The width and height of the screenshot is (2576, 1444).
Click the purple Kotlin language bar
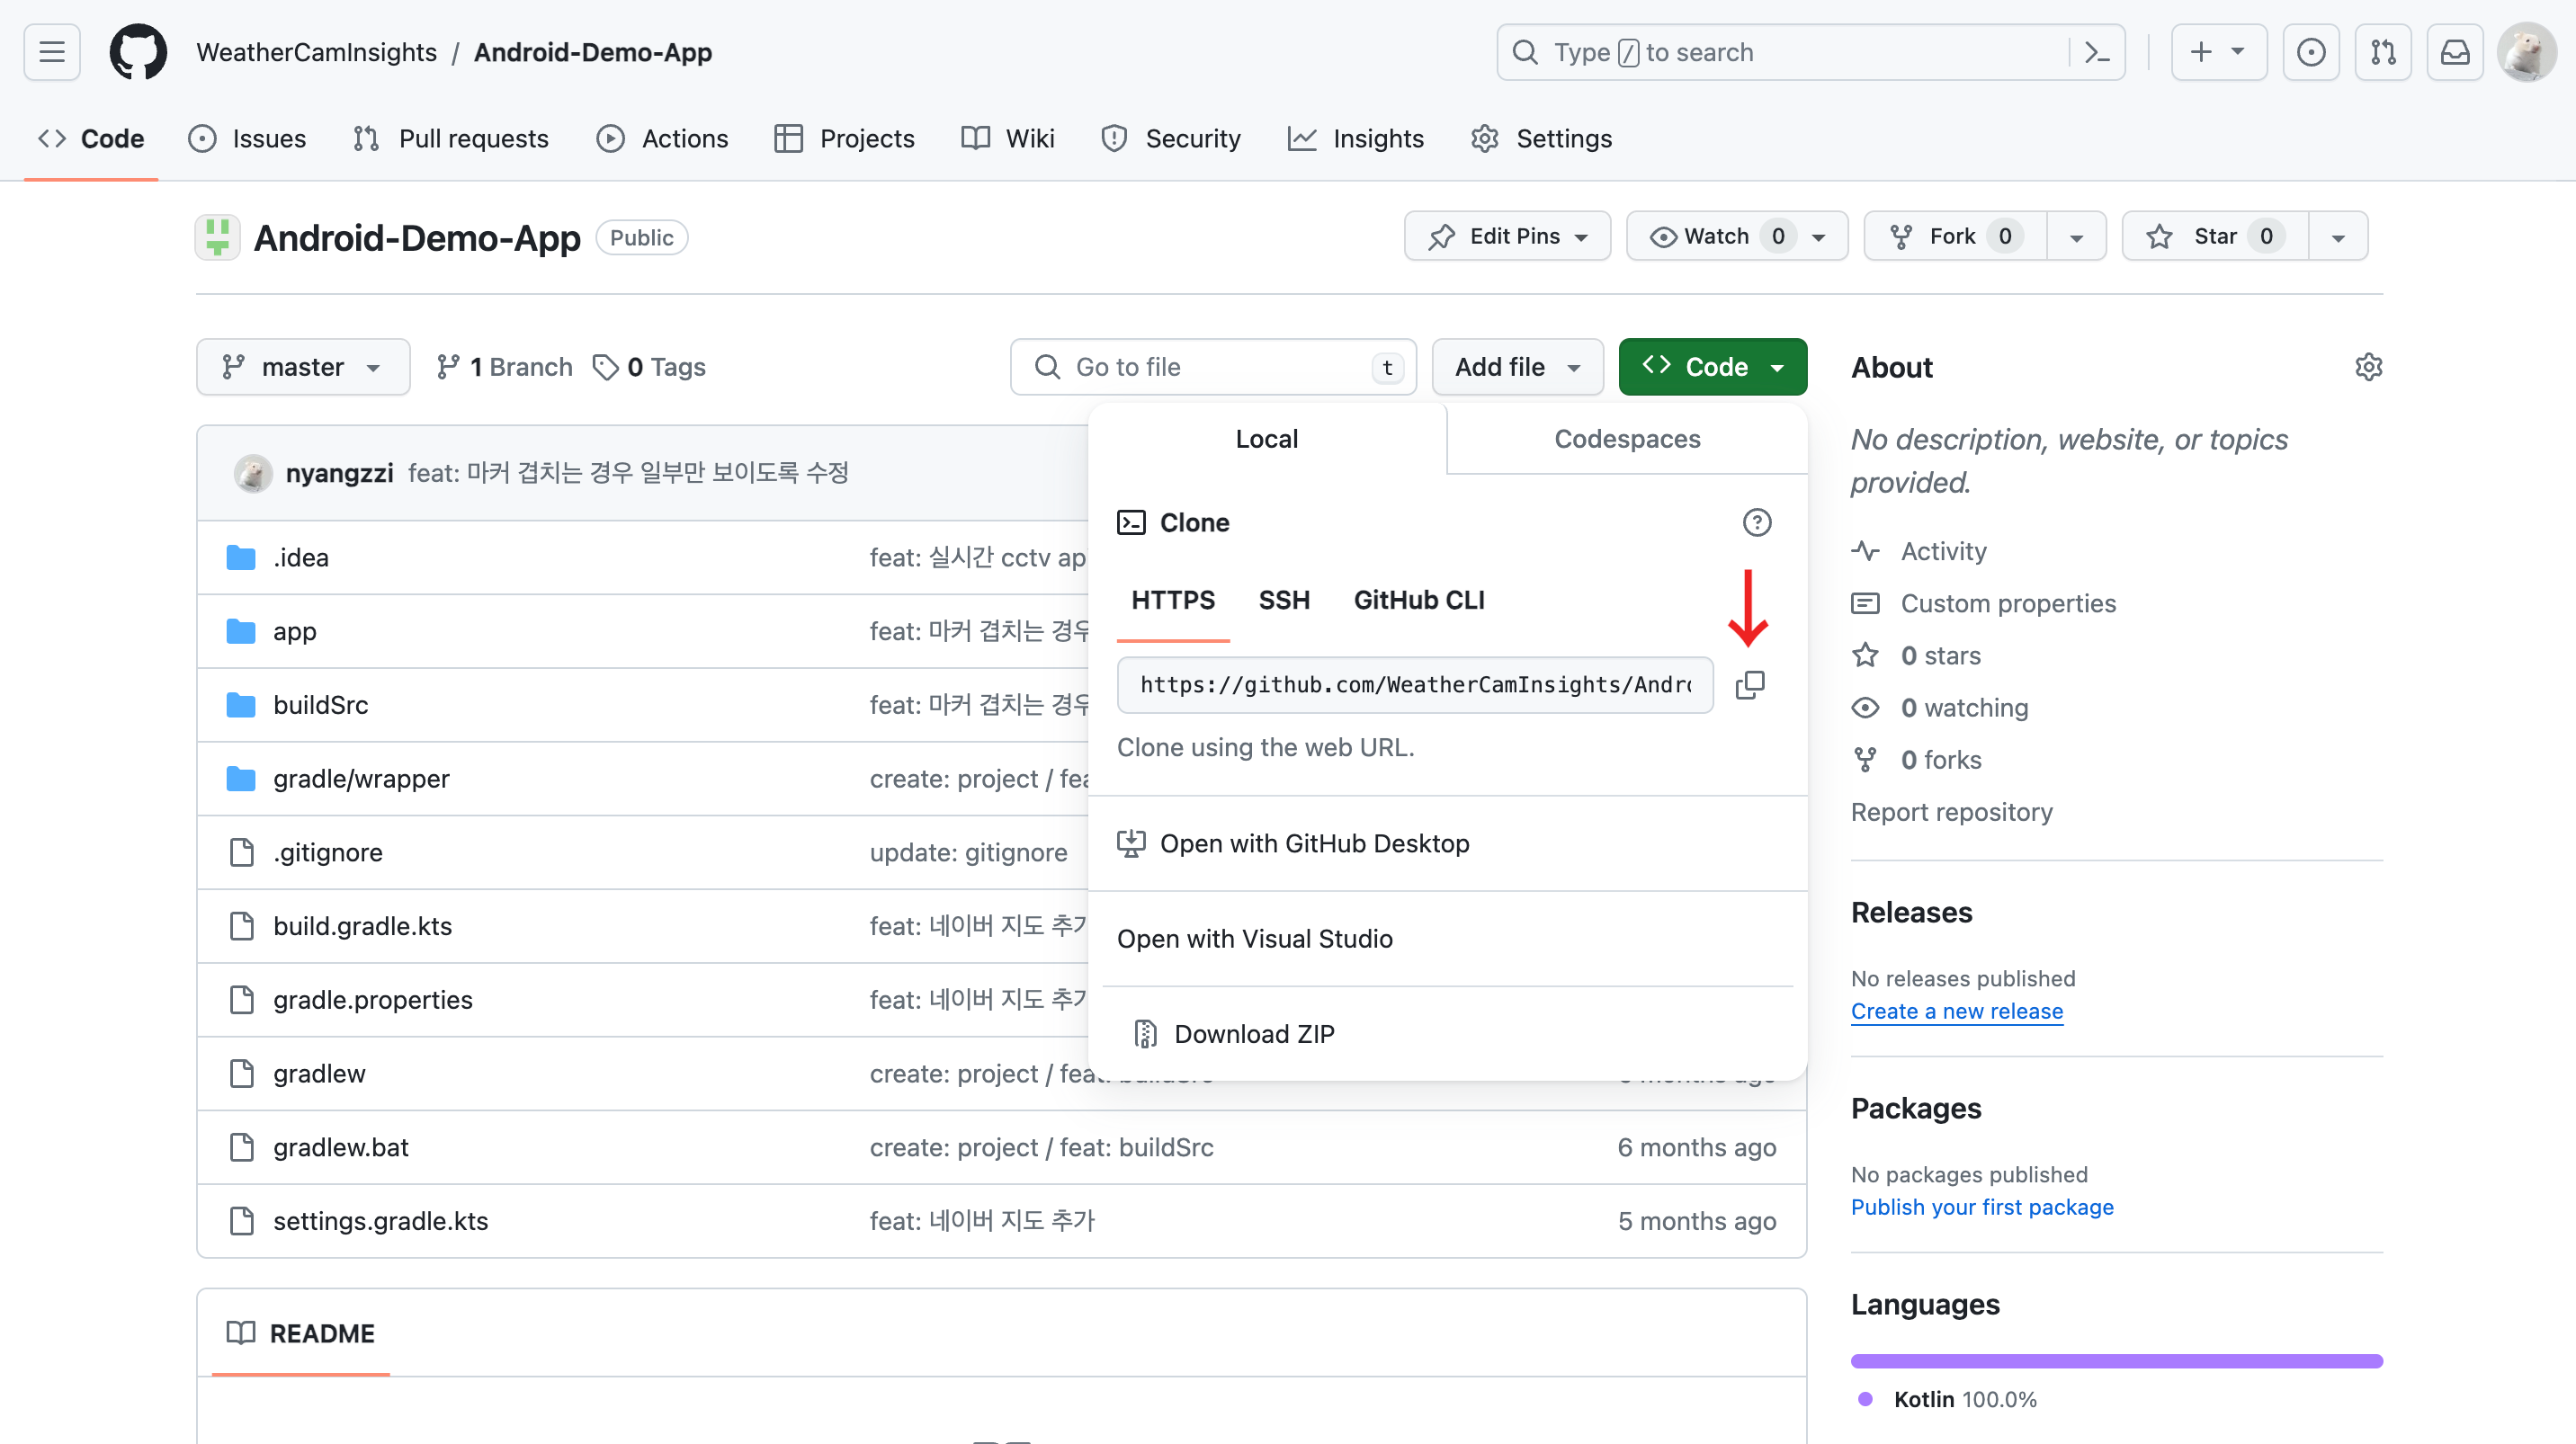[2115, 1360]
